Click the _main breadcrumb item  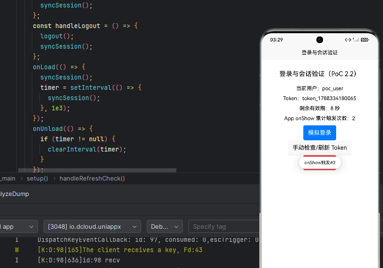pyautogui.click(x=8, y=179)
